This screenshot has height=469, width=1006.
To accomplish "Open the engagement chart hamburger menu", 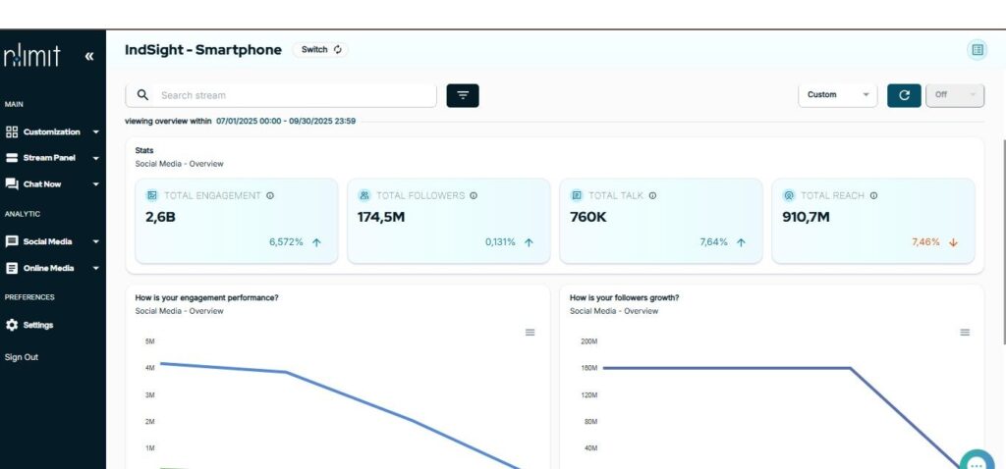I will [530, 332].
